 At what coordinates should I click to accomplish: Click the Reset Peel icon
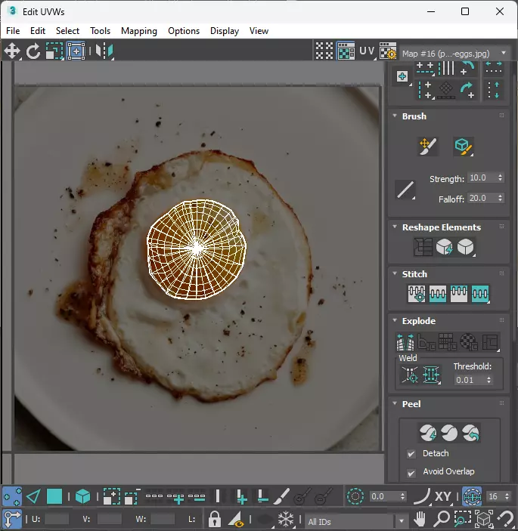click(471, 433)
